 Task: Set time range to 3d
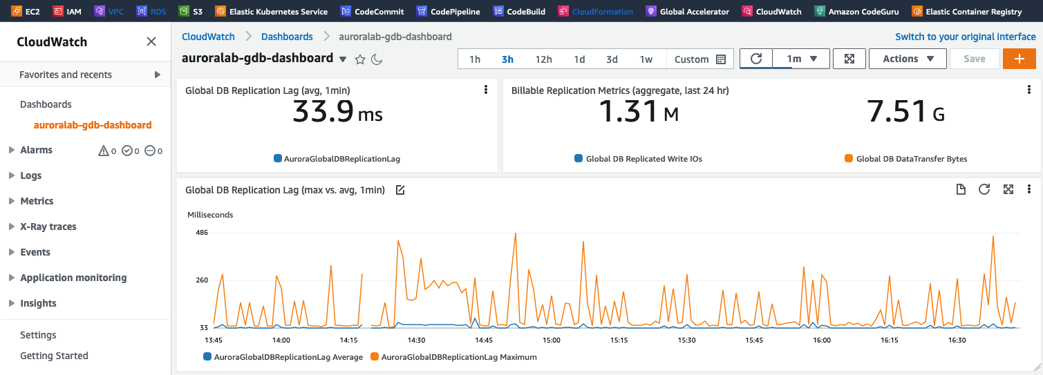pos(612,59)
